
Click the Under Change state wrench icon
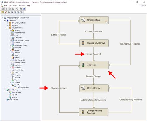click(83, 88)
